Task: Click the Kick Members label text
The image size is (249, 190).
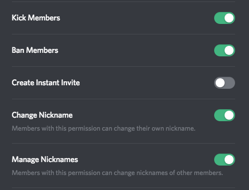Action: pyautogui.click(x=36, y=18)
